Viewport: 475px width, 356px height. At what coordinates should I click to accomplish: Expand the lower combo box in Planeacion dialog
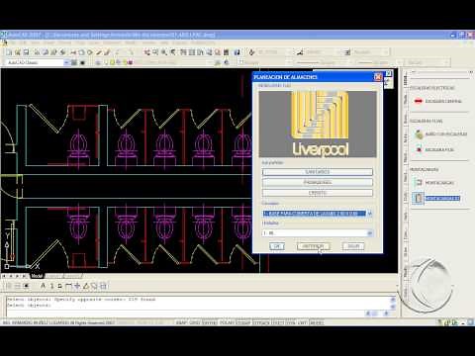[x=370, y=233]
